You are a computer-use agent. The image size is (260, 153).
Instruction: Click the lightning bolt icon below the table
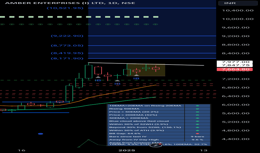(156, 145)
